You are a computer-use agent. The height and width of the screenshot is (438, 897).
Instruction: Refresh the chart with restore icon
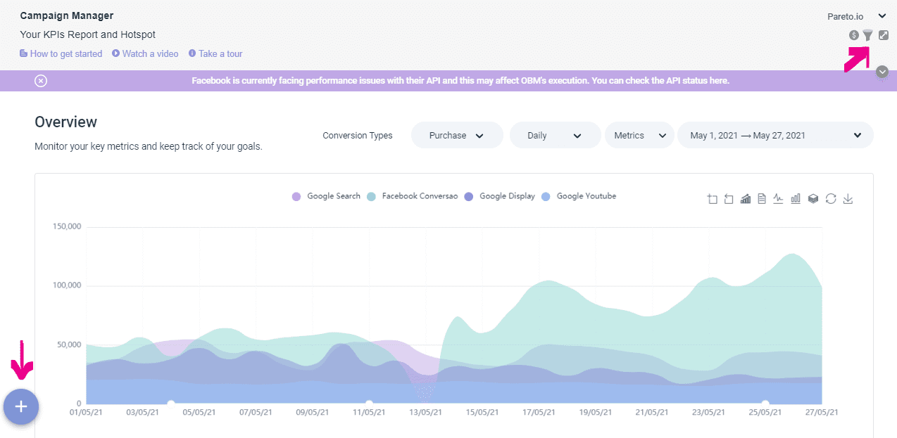point(831,199)
